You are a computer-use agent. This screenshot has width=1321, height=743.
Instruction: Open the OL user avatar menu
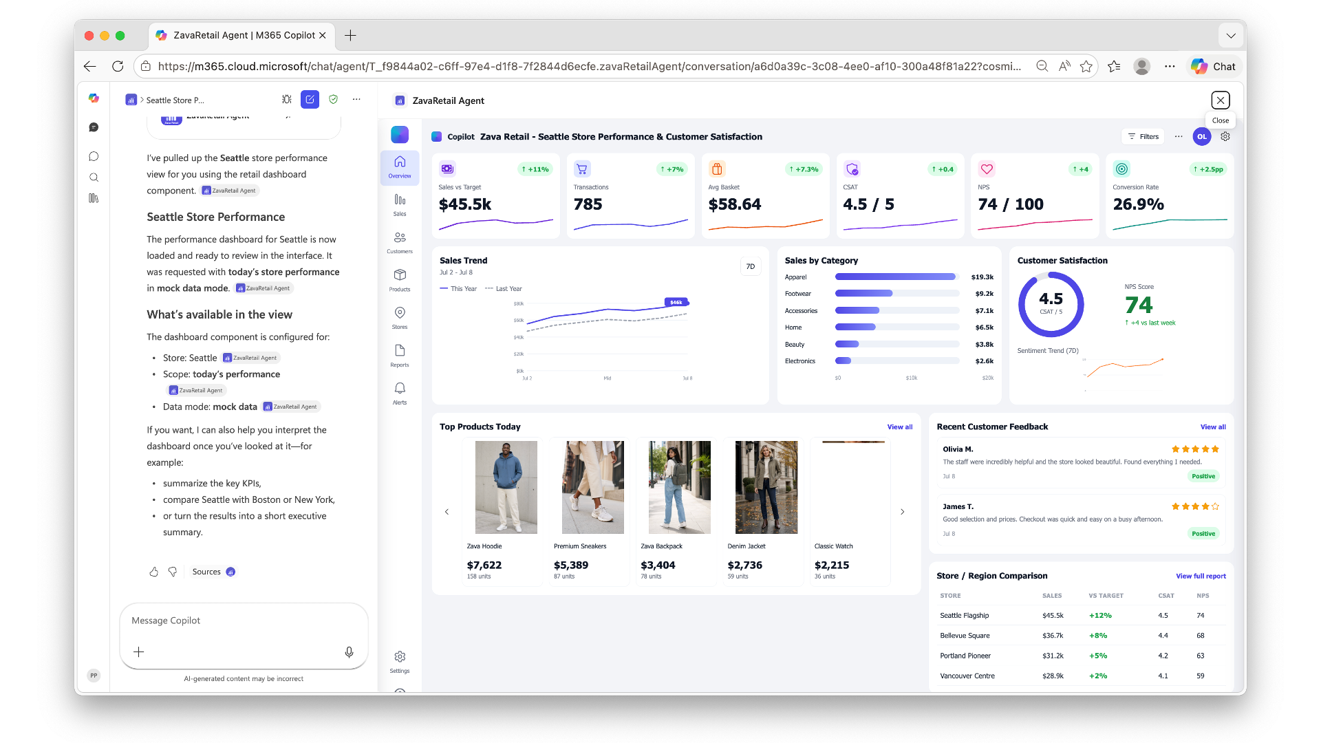pyautogui.click(x=1202, y=136)
